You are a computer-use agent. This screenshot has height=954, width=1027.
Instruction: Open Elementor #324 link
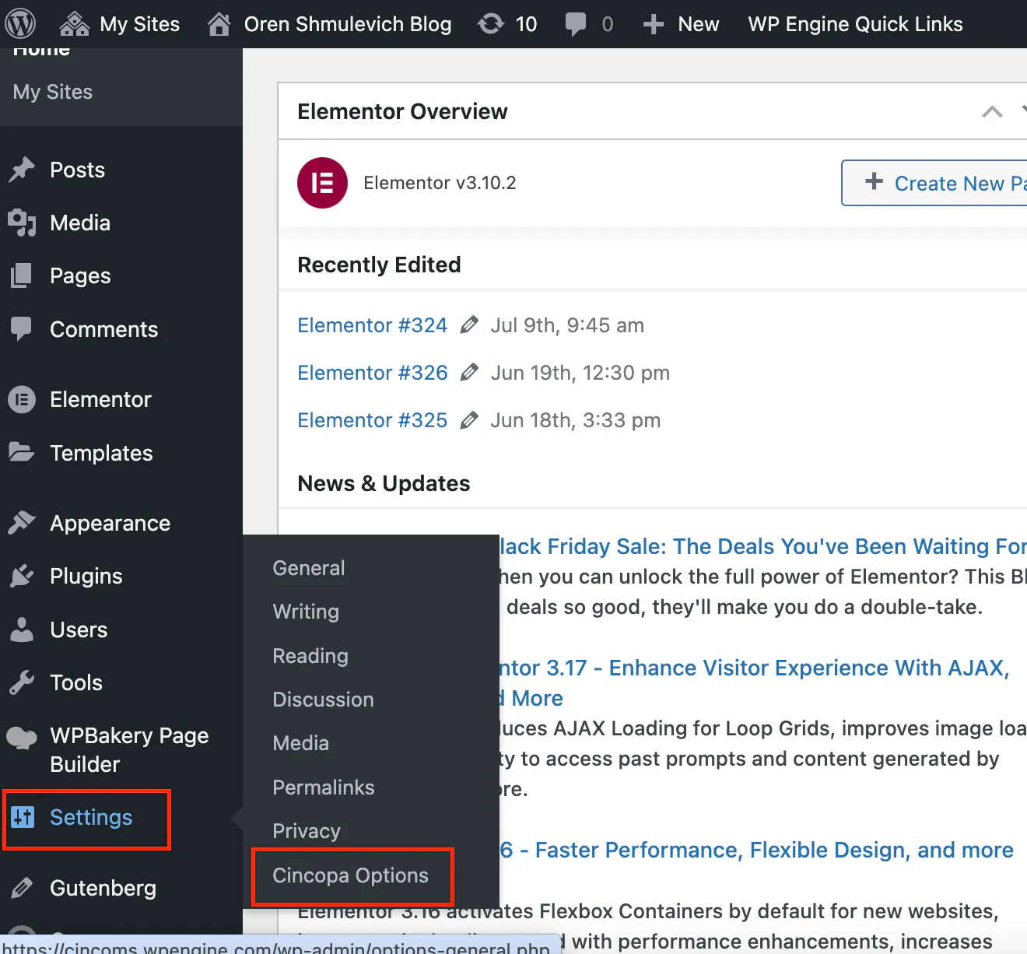pos(372,325)
